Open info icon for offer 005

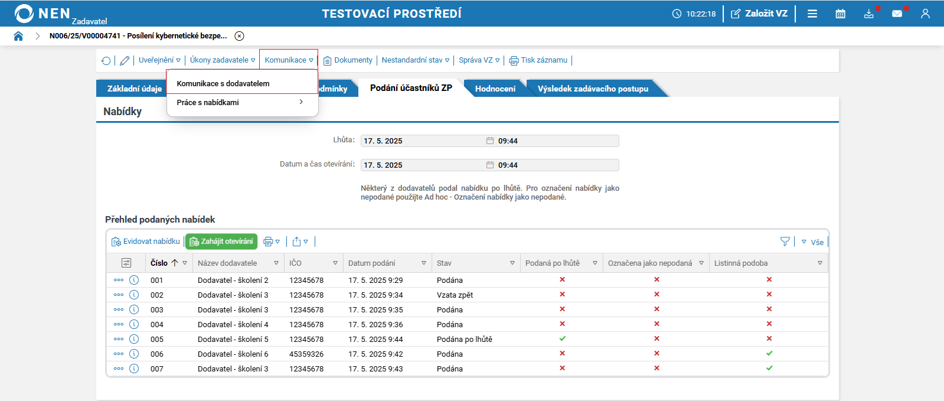(134, 339)
